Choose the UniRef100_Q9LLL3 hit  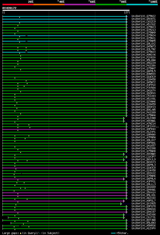(x=143, y=184)
